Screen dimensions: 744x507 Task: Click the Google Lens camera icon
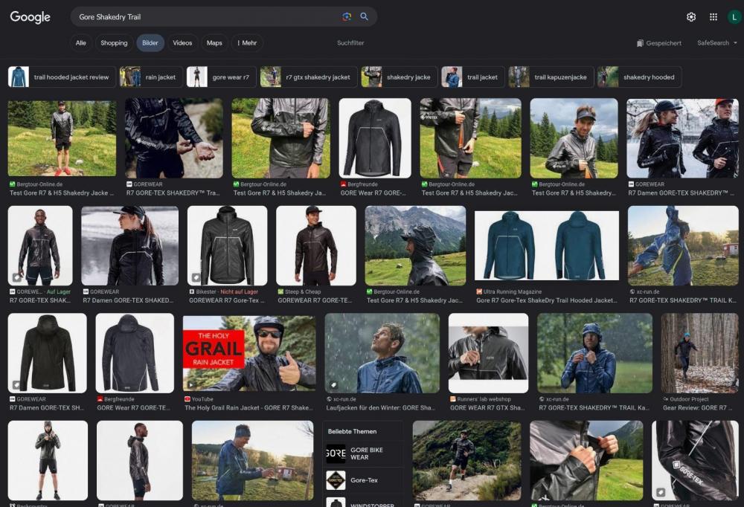[347, 16]
